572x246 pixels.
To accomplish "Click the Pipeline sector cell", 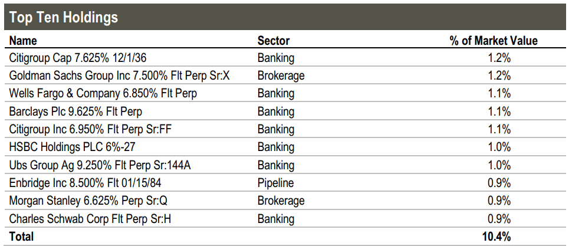I will (275, 183).
